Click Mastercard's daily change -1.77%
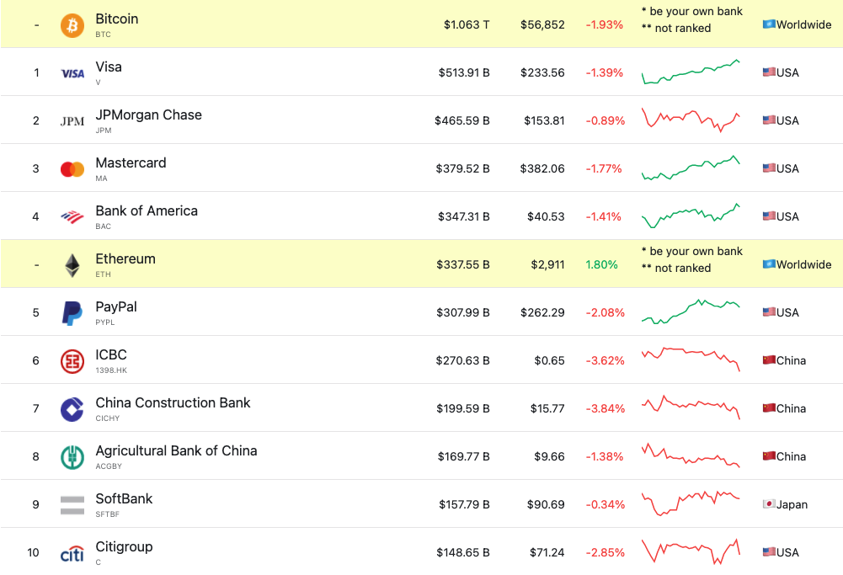 click(604, 168)
